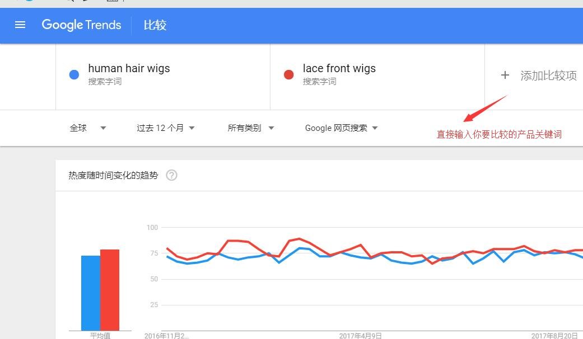This screenshot has height=339, width=583.
Task: Open the 全球 region dropdown
Action: point(87,128)
